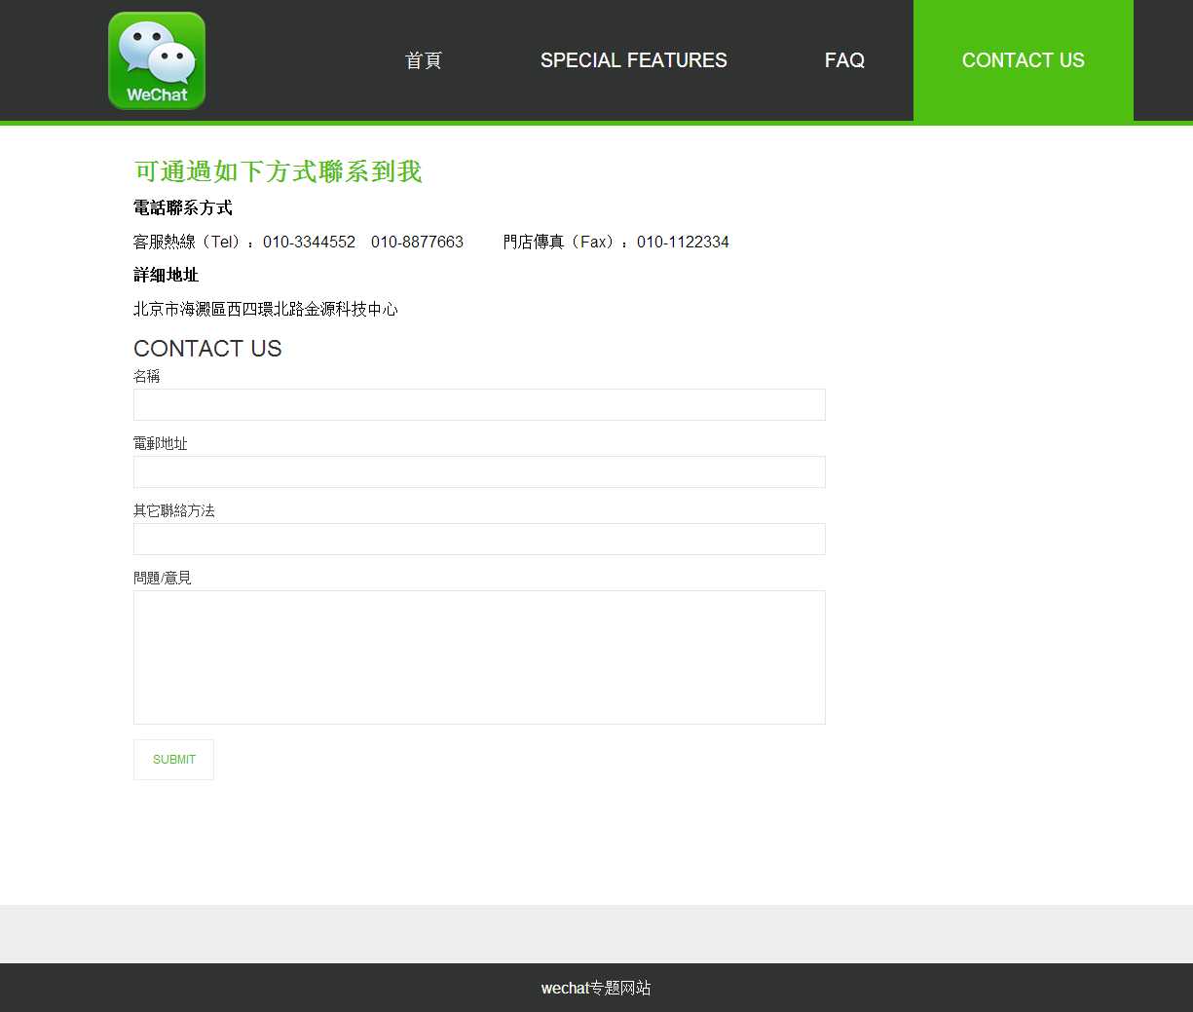Viewport: 1193px width, 1012px height.
Task: Click the 電話聯系方式 section heading
Action: (x=183, y=207)
